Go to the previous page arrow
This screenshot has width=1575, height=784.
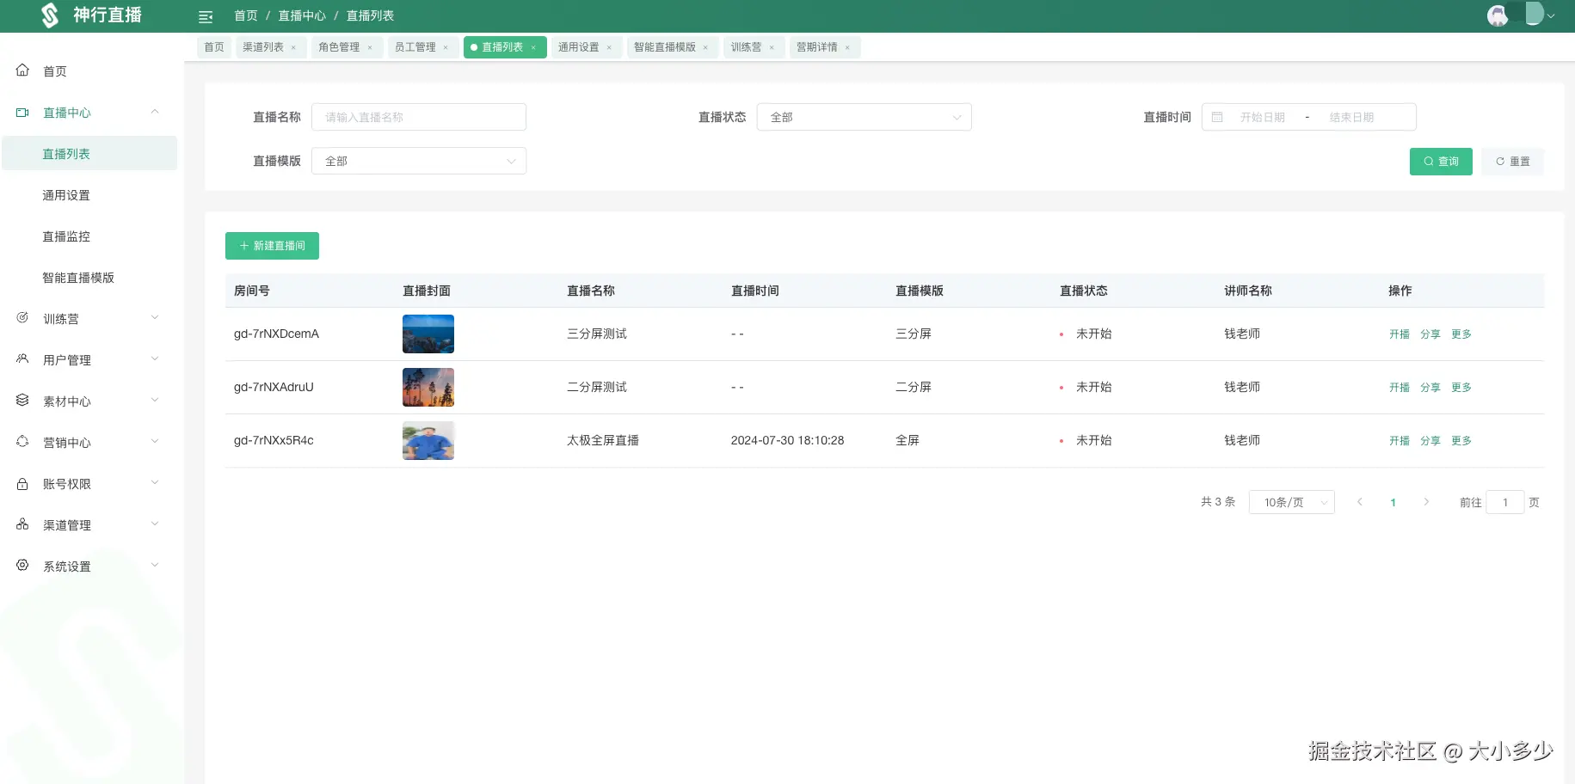[x=1360, y=502]
